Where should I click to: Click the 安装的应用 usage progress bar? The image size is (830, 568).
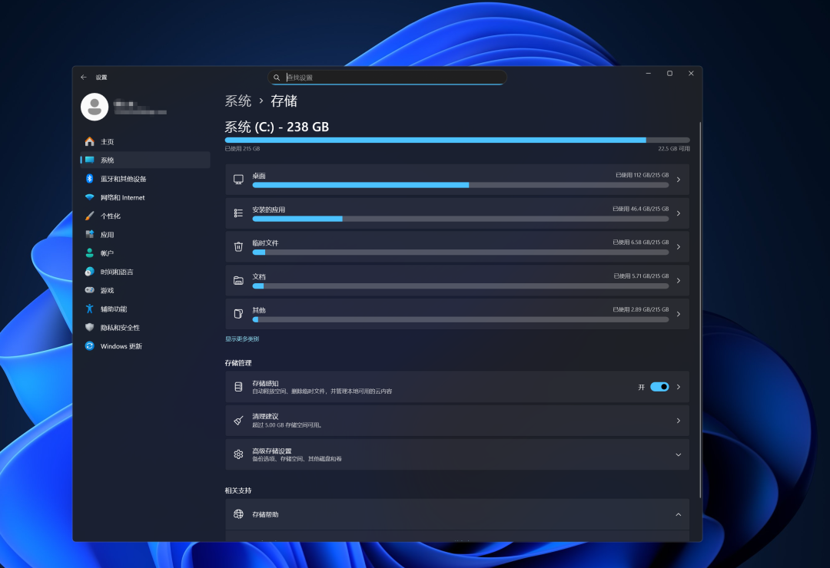(460, 219)
